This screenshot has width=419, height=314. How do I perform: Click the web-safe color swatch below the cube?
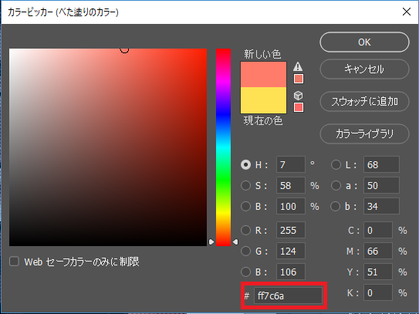coord(299,107)
